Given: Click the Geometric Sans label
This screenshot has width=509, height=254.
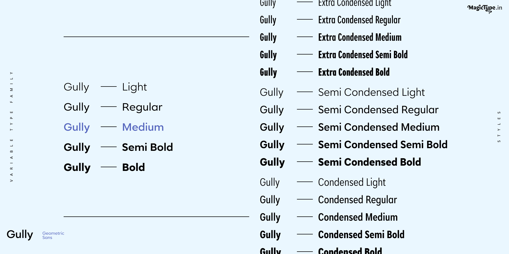Looking at the screenshot, I should 53,235.
